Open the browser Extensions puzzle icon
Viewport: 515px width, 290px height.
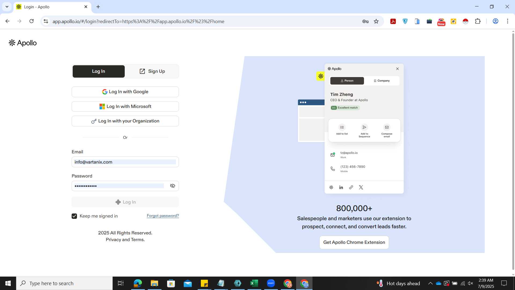(477, 21)
